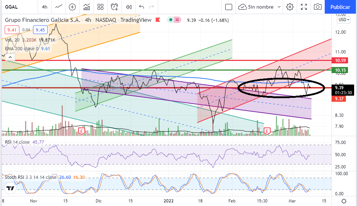The height and width of the screenshot is (206, 357).
Task: Click the Feb label on time axis
Action: pos(232,201)
